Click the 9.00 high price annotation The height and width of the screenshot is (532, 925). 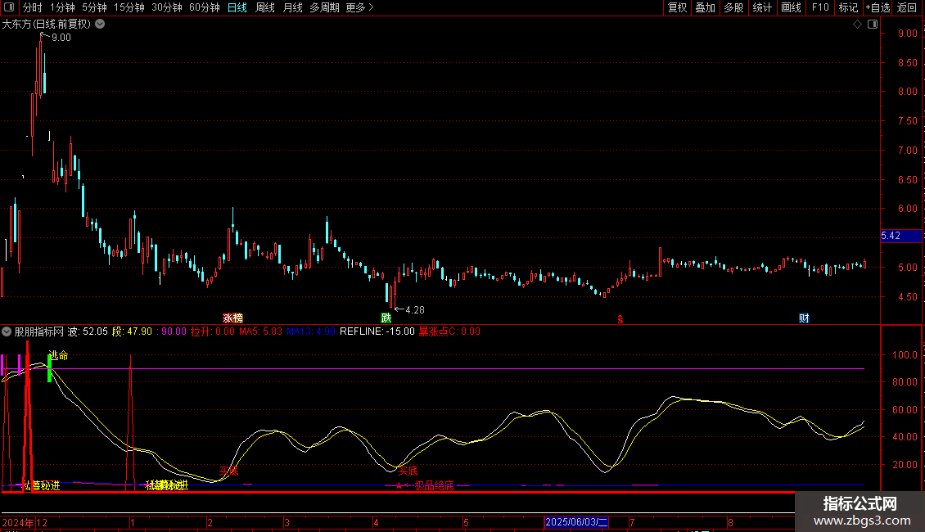pos(61,38)
